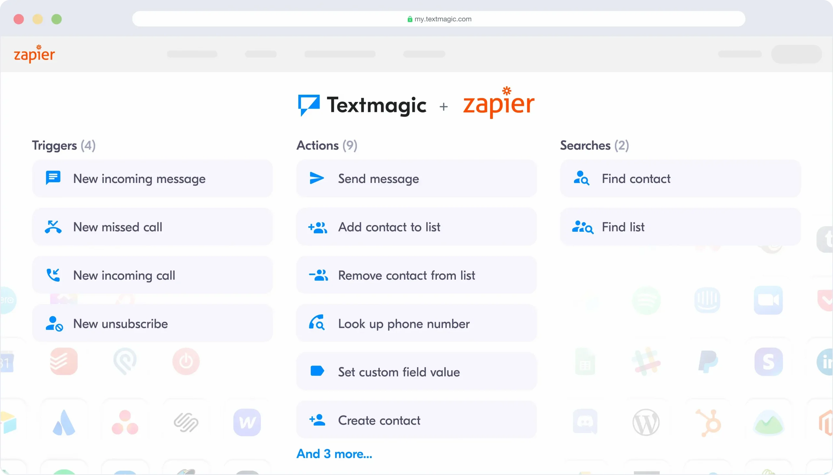This screenshot has height=475, width=833.
Task: Choose the Find contact search
Action: (680, 178)
